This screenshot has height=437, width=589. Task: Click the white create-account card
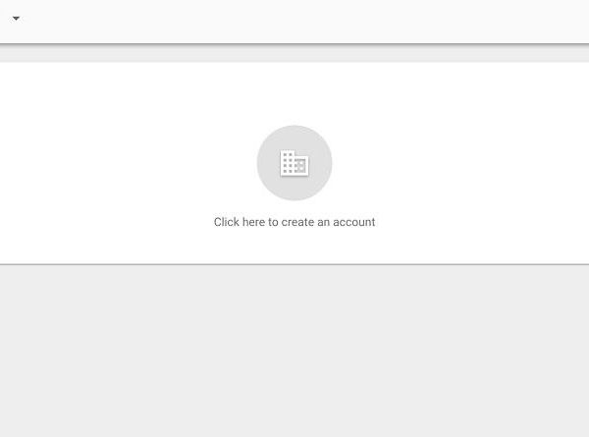coord(294,163)
